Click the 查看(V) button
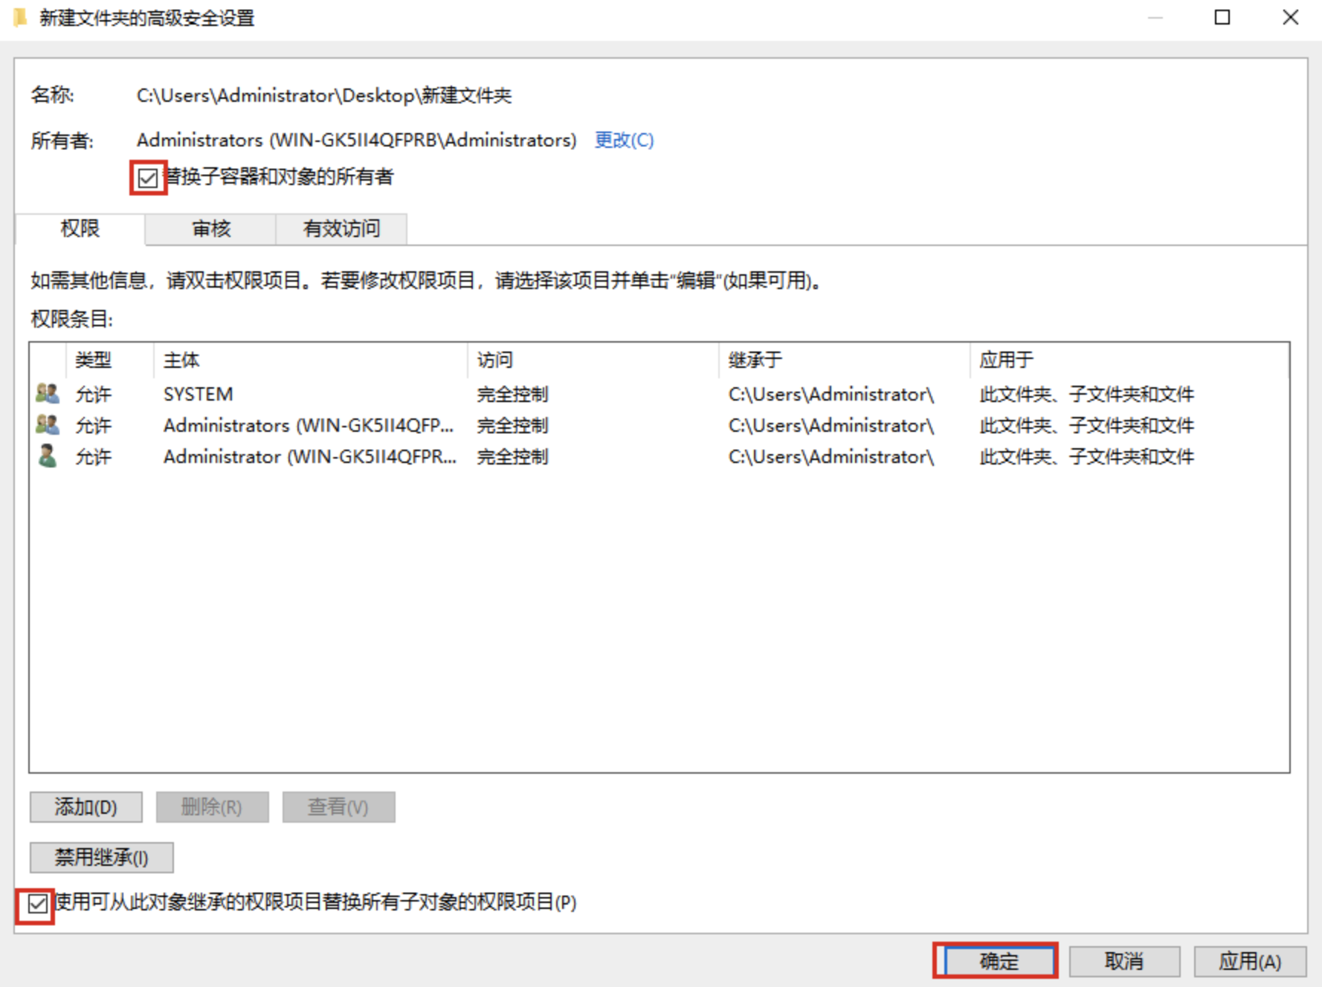This screenshot has width=1322, height=987. [x=338, y=807]
